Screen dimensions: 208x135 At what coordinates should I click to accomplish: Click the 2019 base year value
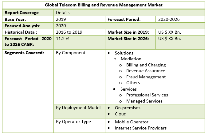(61, 19)
